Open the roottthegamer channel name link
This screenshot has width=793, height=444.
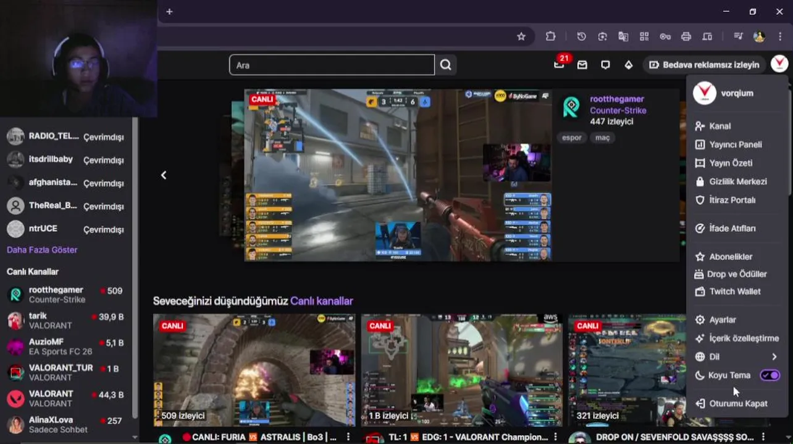click(x=617, y=99)
